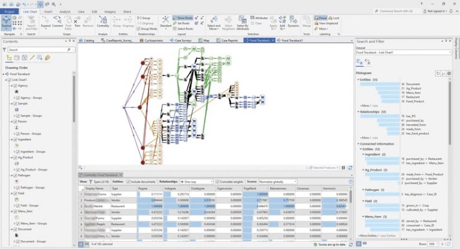Viewport: 460px width, 249px height.
Task: Click the Pause labeling button
Action: tap(320, 18)
